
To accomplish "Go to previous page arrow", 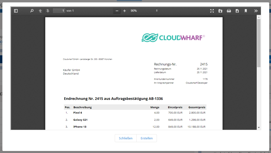I will [x=40, y=11].
